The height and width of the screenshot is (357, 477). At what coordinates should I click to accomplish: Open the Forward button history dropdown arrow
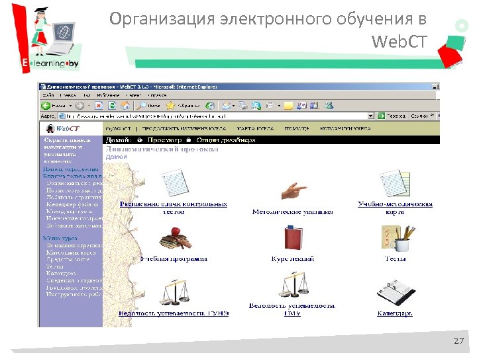coord(89,106)
